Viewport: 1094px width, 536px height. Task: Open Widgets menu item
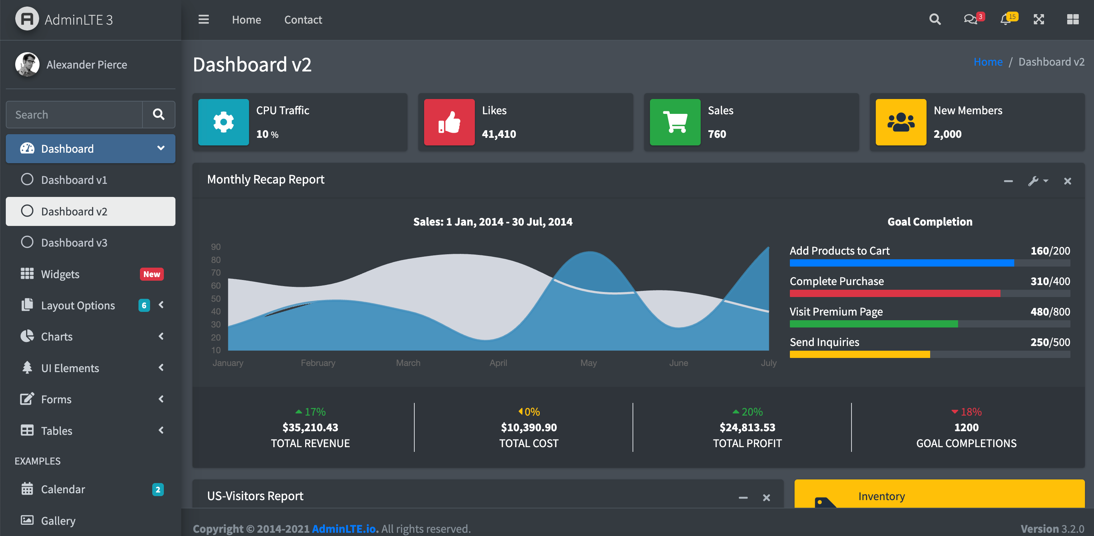pos(91,274)
